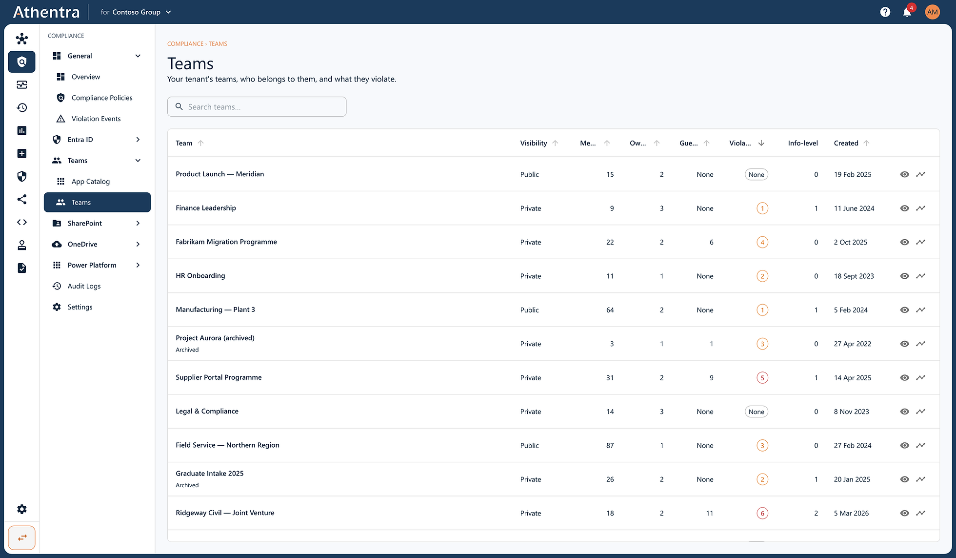Open Violation Events page
Viewport: 956px width, 558px height.
tap(97, 119)
